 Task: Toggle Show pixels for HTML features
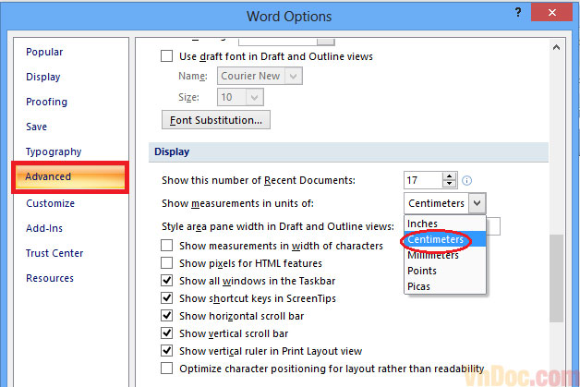[x=167, y=263]
